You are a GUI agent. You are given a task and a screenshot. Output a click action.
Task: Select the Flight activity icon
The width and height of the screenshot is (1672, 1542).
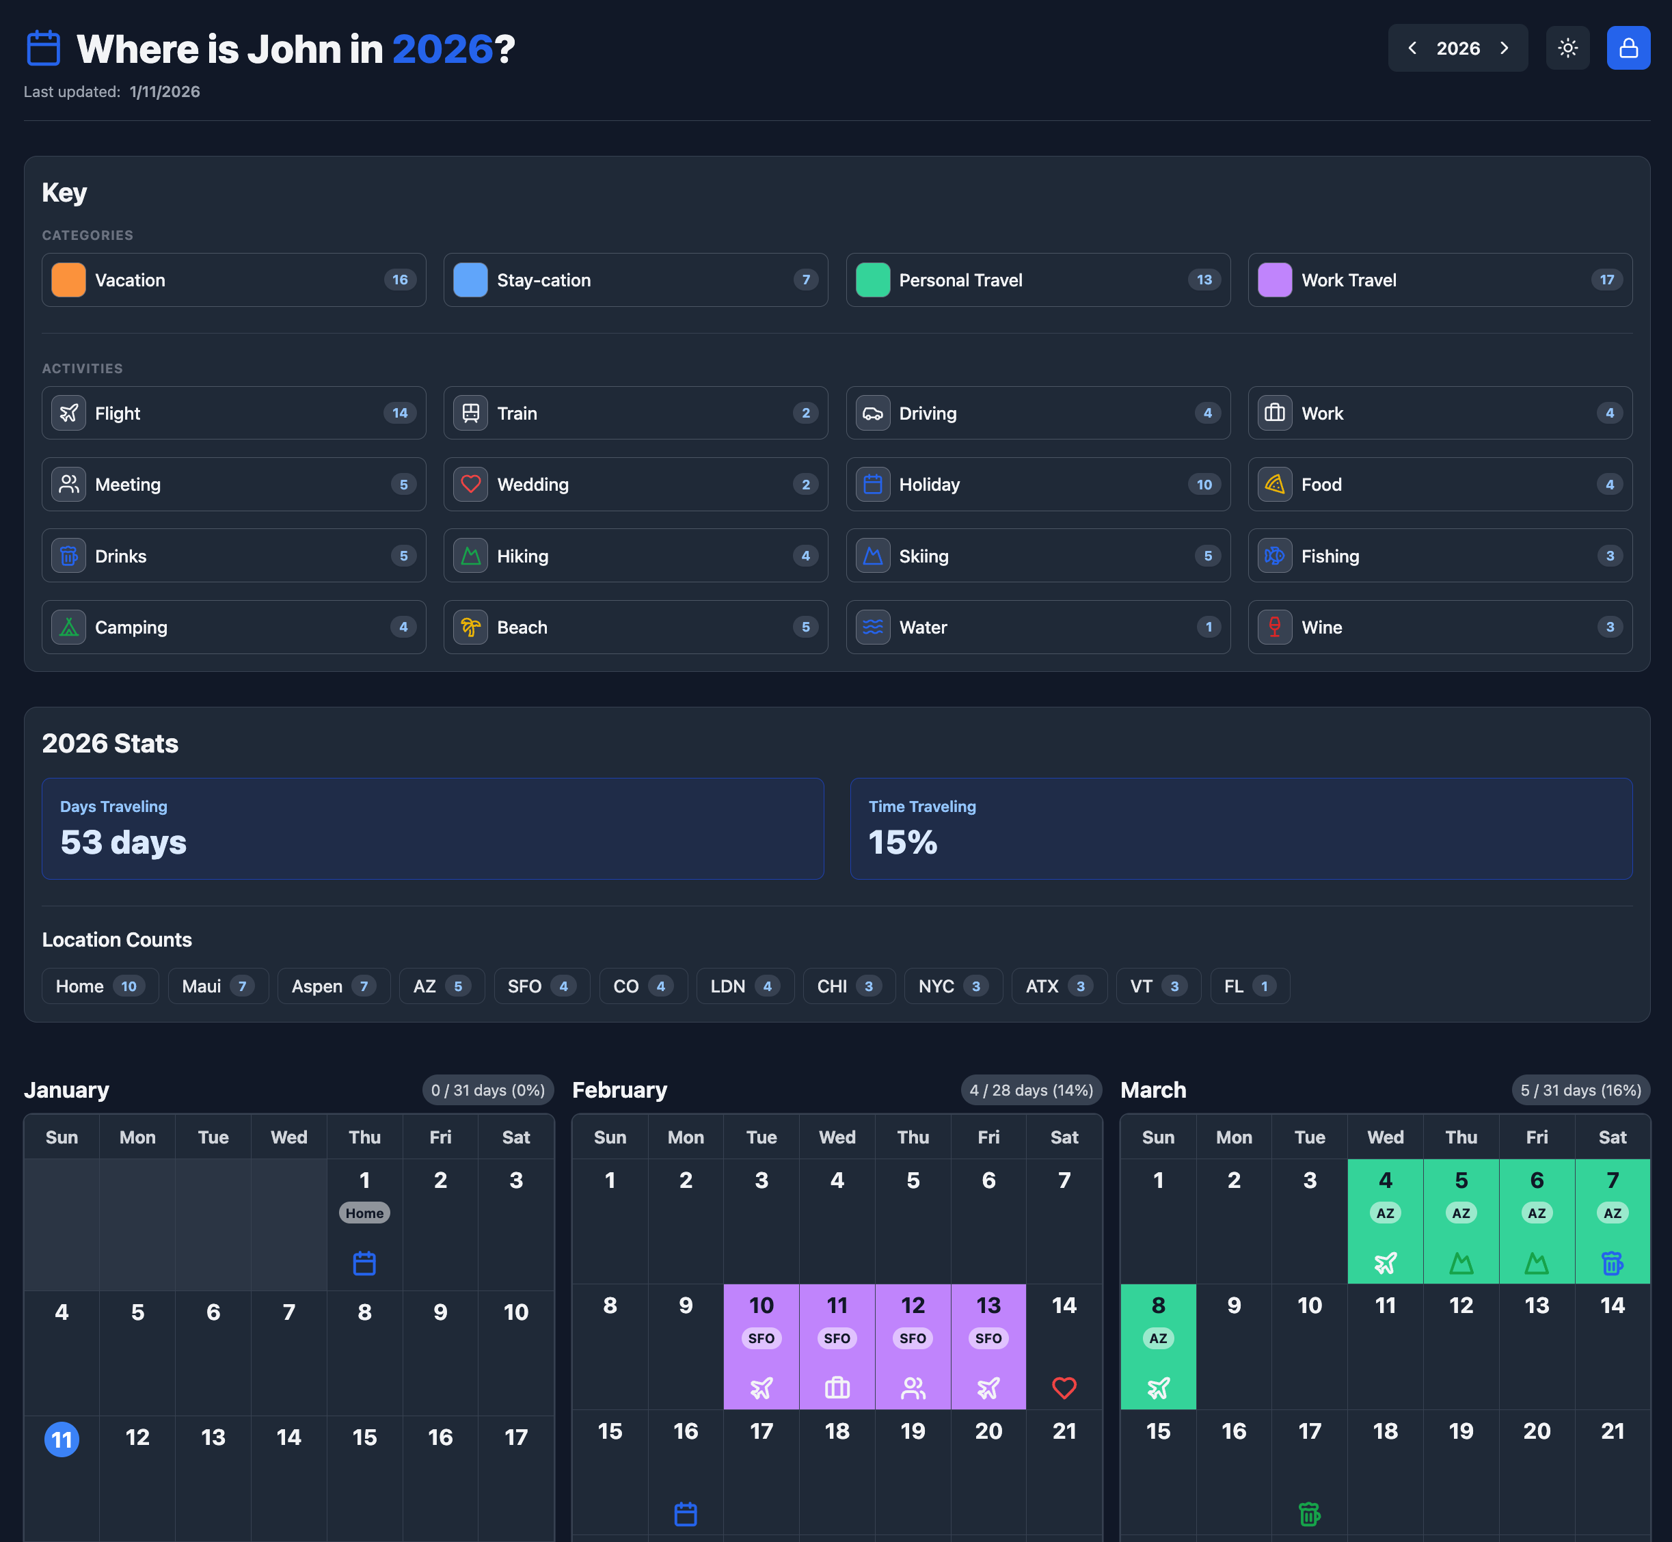(68, 412)
